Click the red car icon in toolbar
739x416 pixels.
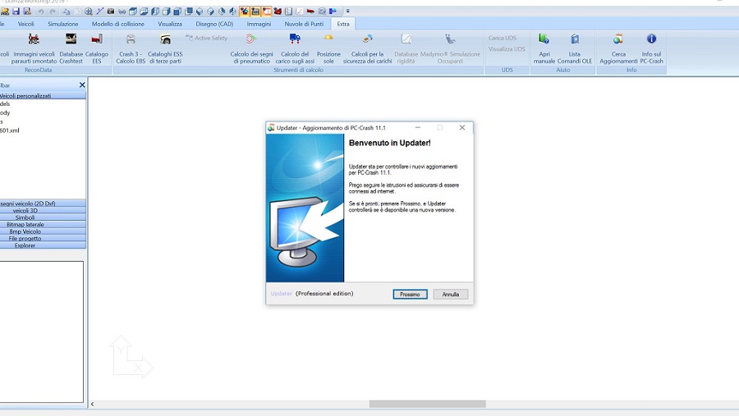pyautogui.click(x=310, y=11)
